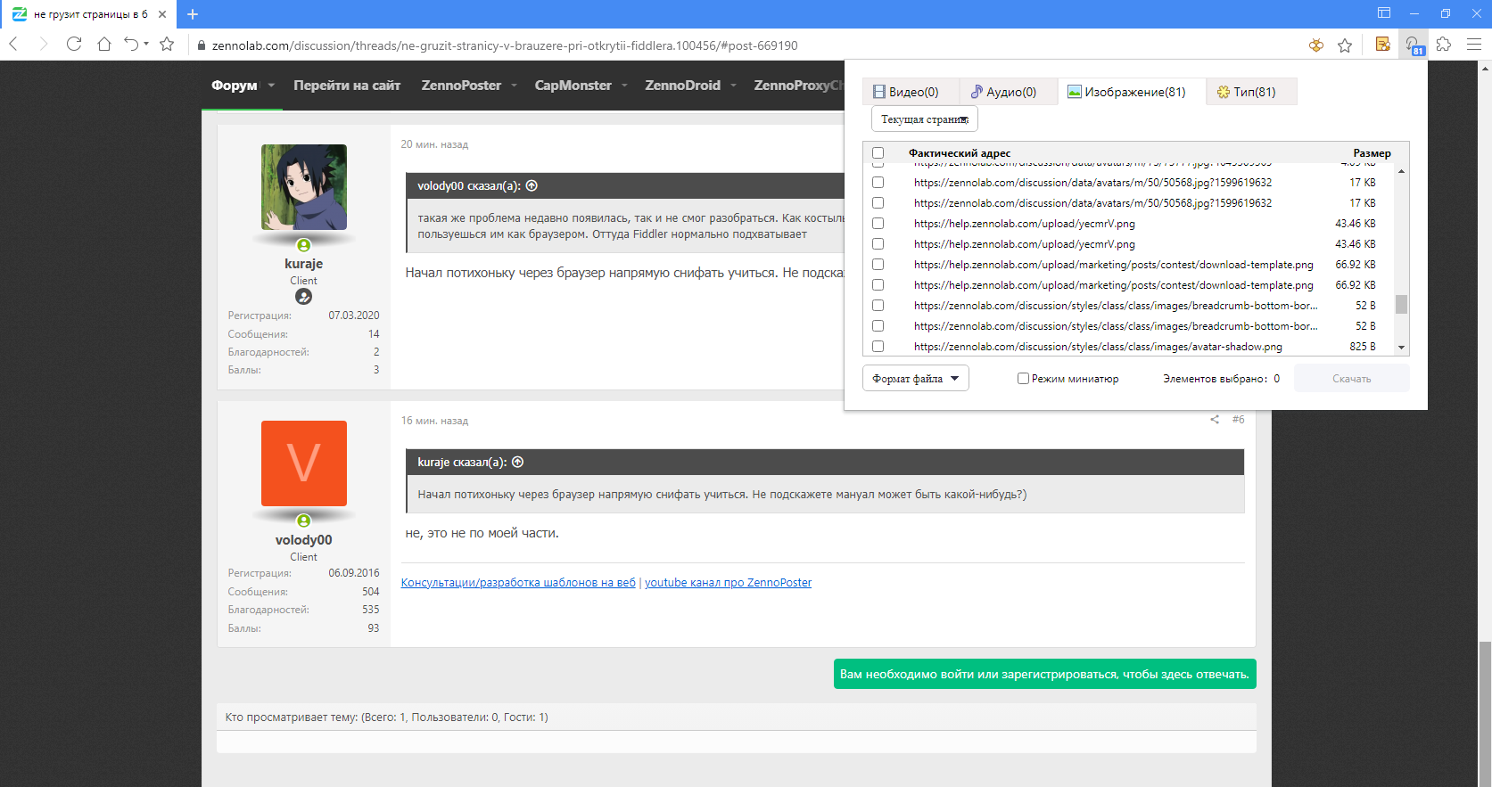Open the Форум navigation item

coord(234,86)
